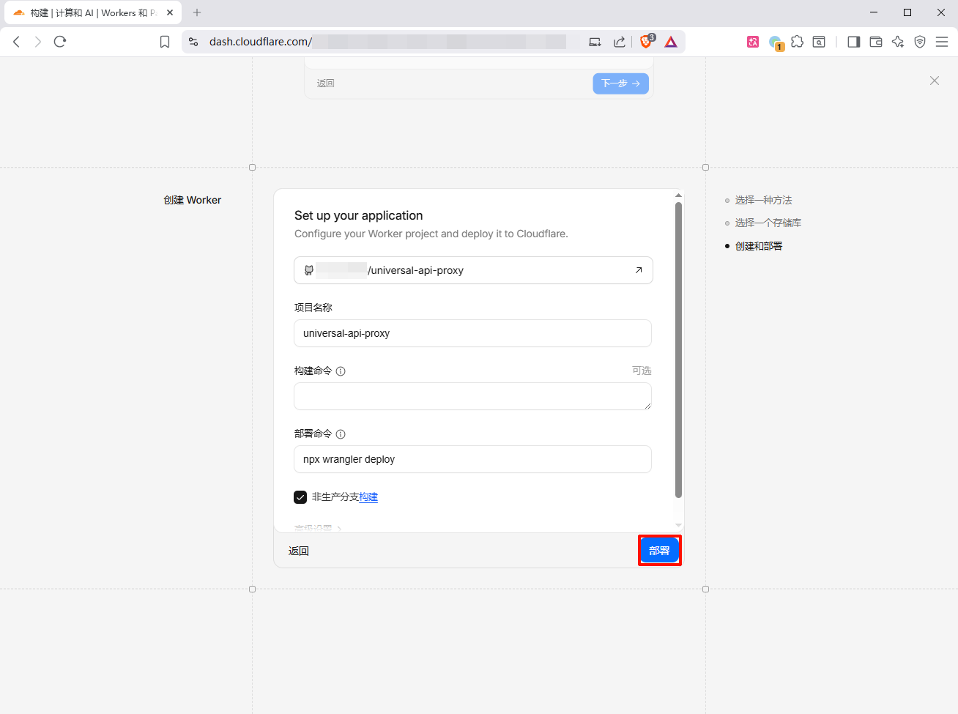
Task: Uncheck the 非生产分支构建 checkbox
Action: pos(300,497)
